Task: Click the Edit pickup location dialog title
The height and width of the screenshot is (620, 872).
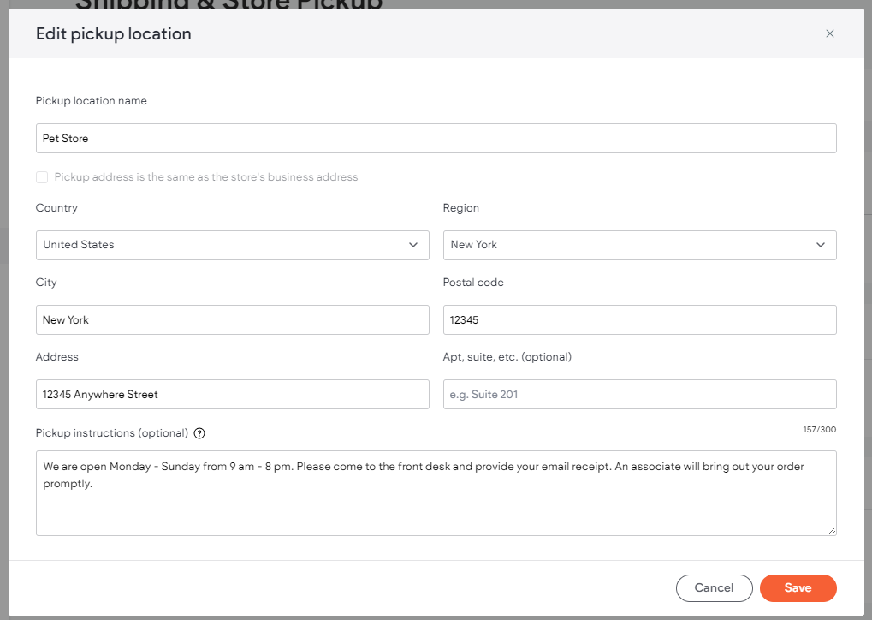Action: coord(113,33)
